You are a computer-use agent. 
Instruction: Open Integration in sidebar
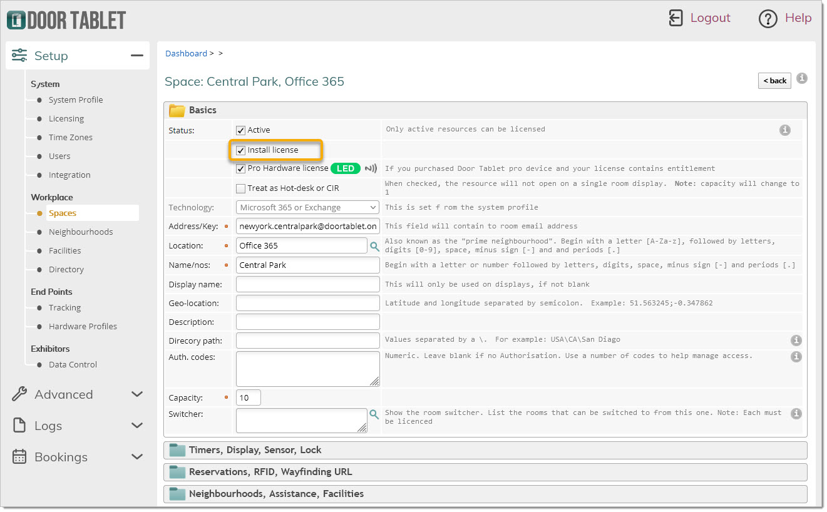point(69,175)
